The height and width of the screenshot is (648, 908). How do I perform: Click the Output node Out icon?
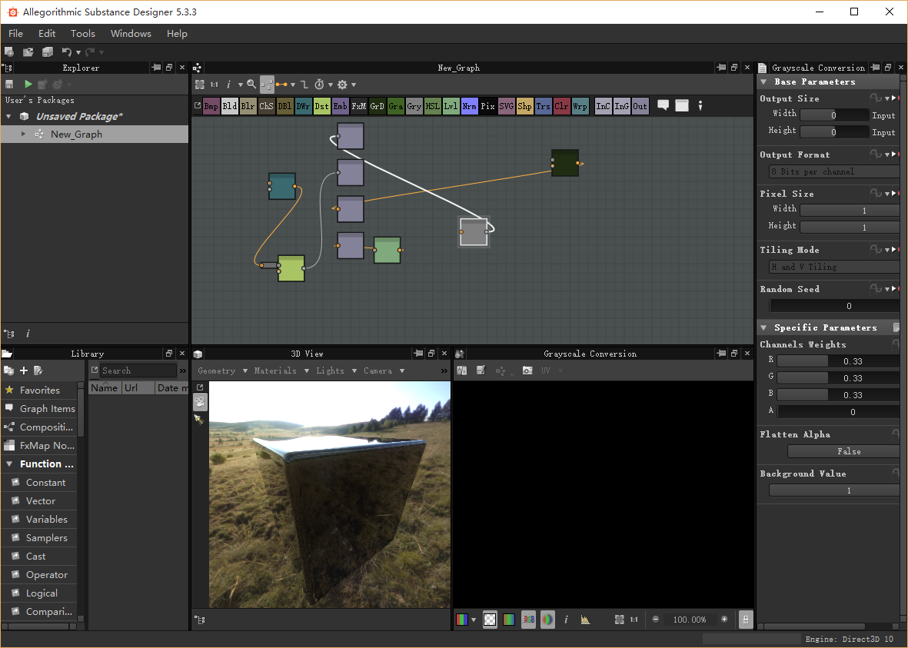click(x=640, y=107)
